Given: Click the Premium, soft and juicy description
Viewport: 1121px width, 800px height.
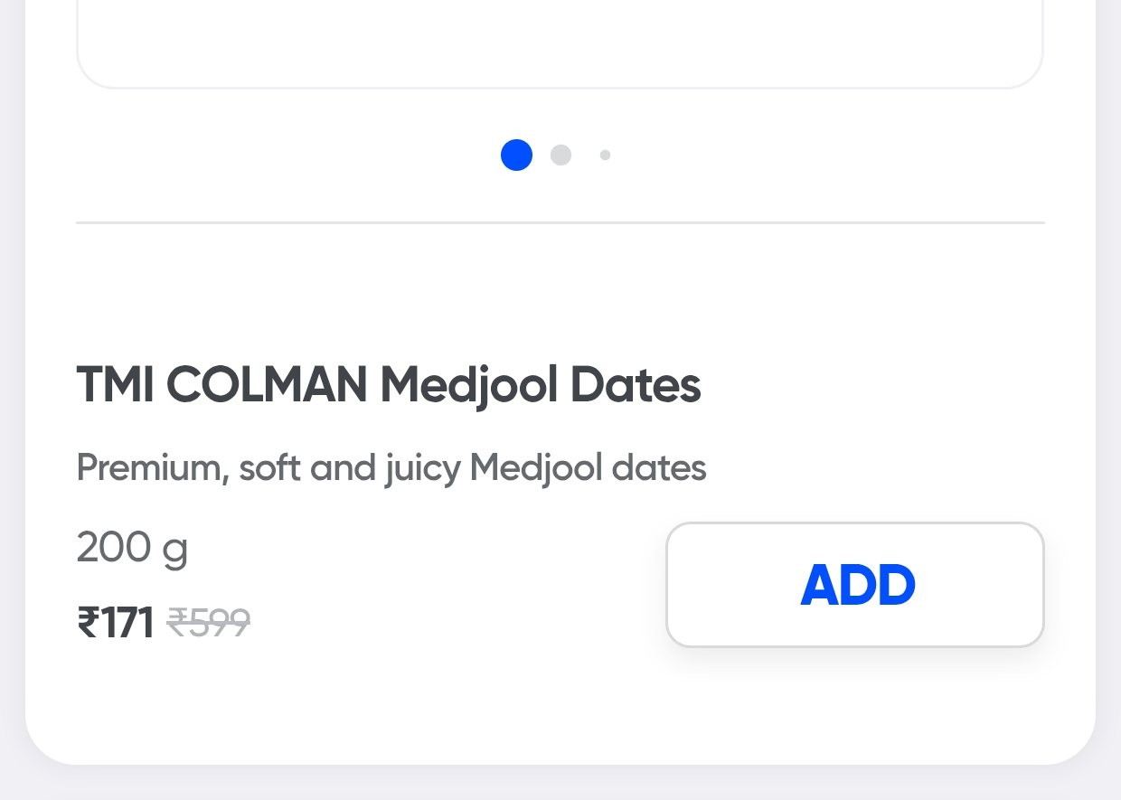Looking at the screenshot, I should tap(391, 467).
